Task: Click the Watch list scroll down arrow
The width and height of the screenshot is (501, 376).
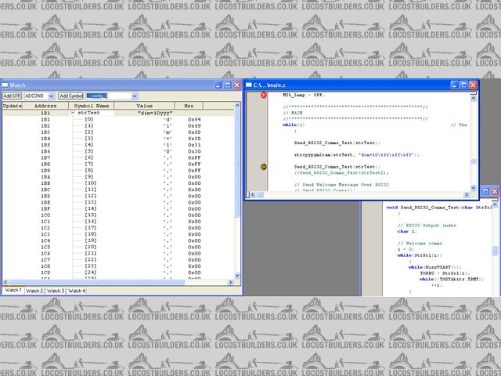Action: 237,276
